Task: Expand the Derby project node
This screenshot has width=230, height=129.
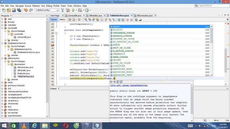Action: click(x=2, y=82)
